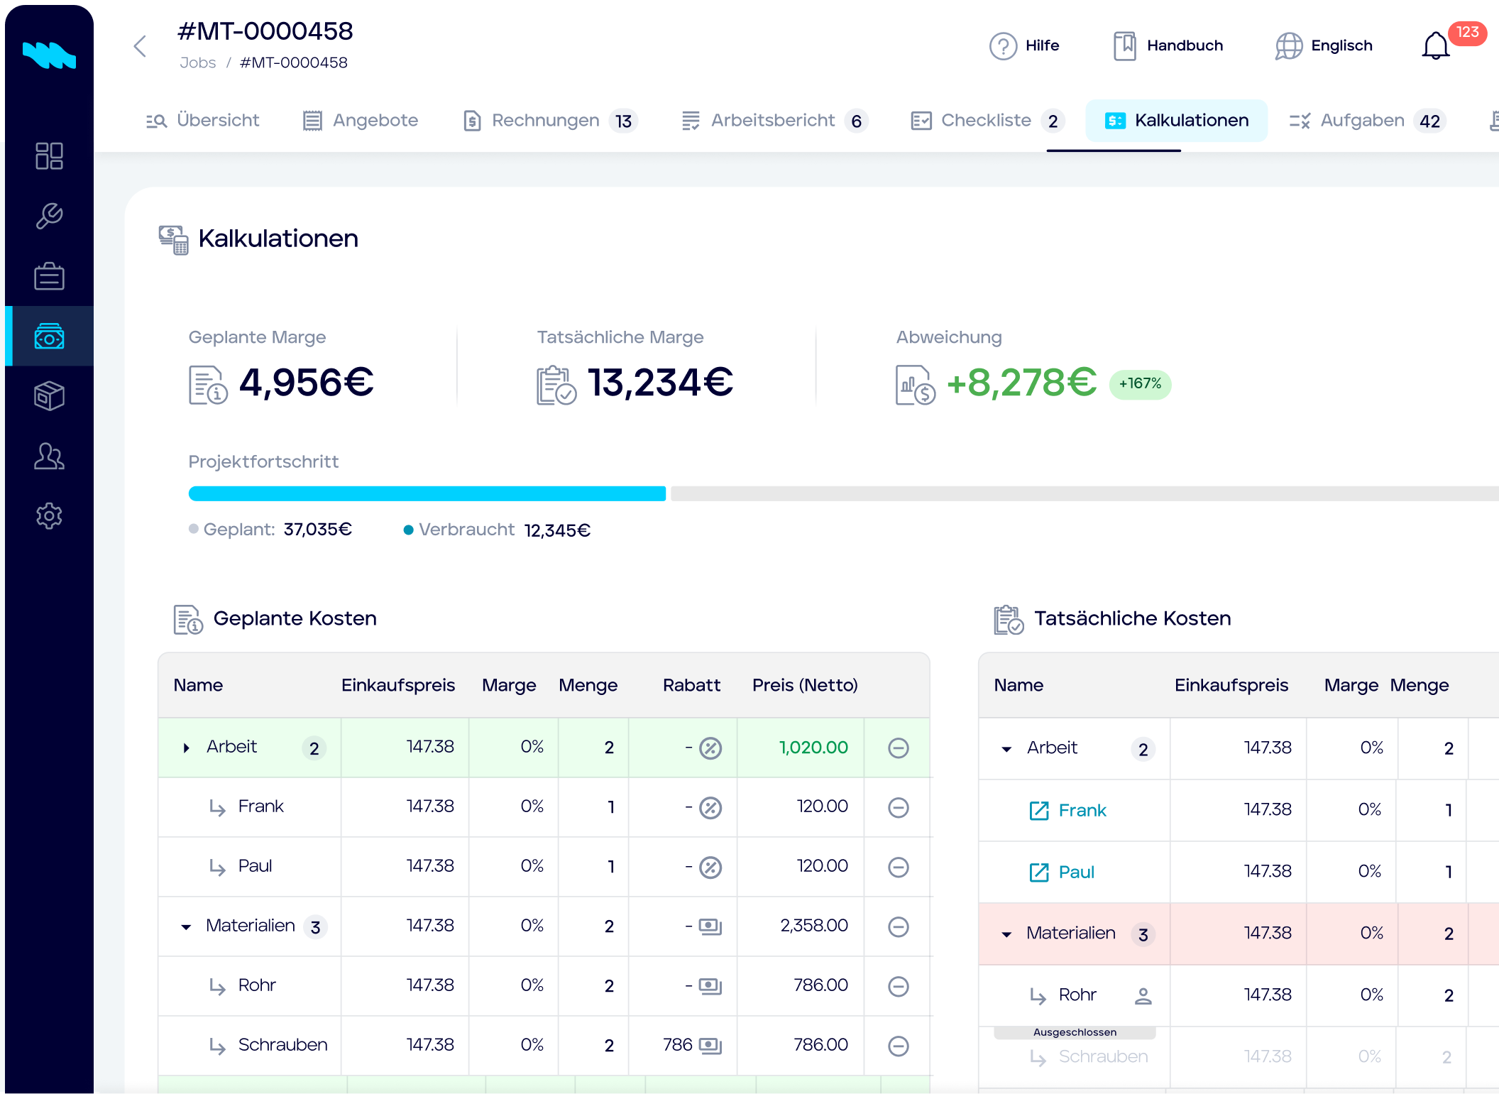Open Frank link in Tatsächliche Kosten
The image size is (1499, 1094).
1067,810
